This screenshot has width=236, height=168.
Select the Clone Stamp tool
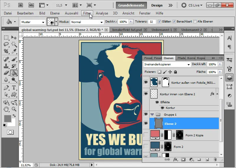6,66
